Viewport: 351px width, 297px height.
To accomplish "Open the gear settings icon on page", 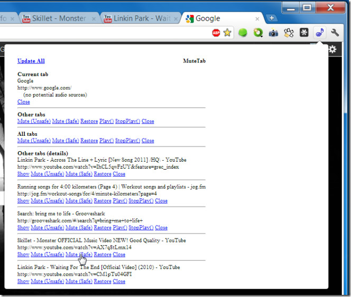I will click(x=332, y=49).
